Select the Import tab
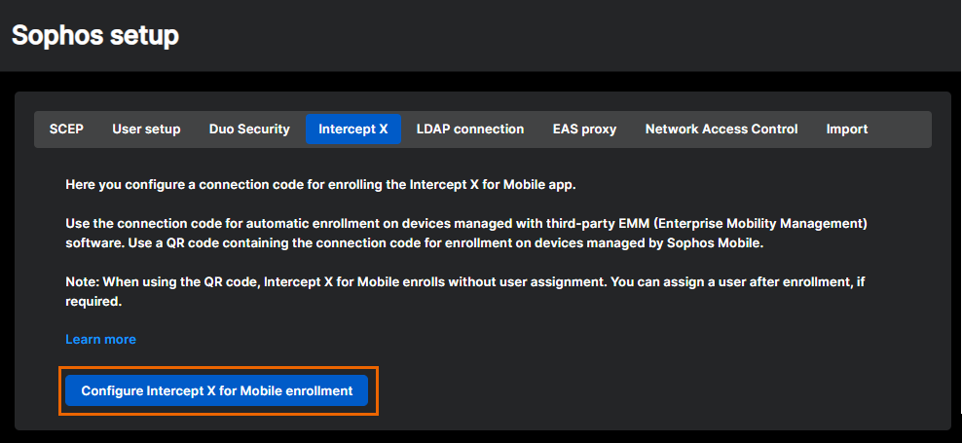Viewport: 962px width, 443px height. (x=847, y=129)
